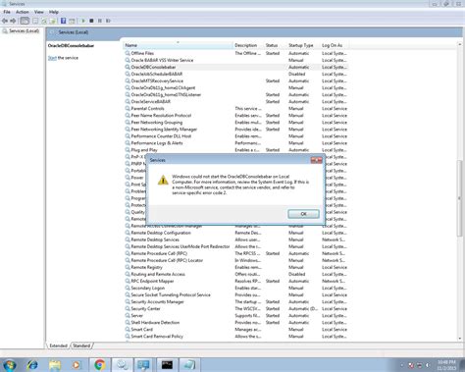
Task: Select the OracleJobSchedulerBABAR service row
Action: tap(236, 74)
